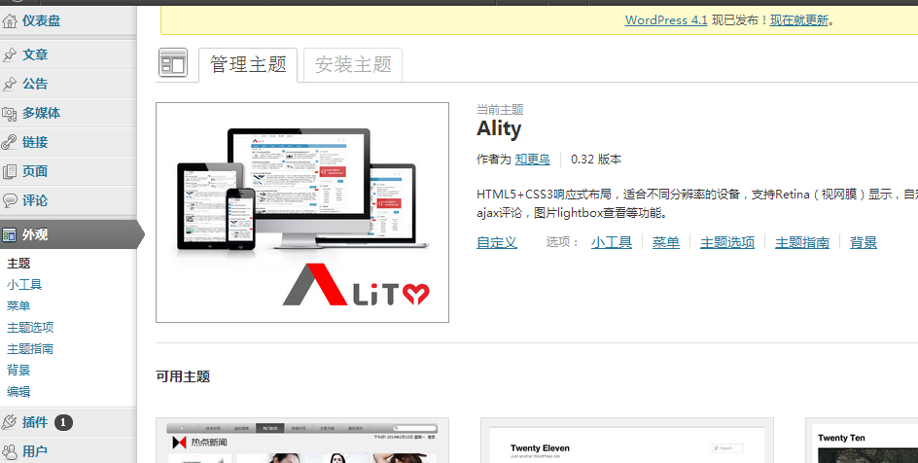
Task: Click the plugin update badge showing 1
Action: pyautogui.click(x=63, y=422)
